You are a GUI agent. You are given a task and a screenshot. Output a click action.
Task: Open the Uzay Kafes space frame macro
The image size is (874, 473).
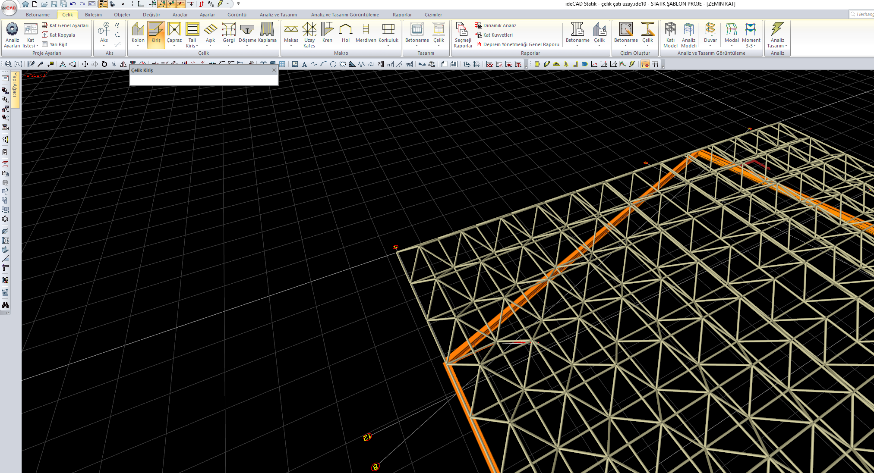pyautogui.click(x=309, y=34)
